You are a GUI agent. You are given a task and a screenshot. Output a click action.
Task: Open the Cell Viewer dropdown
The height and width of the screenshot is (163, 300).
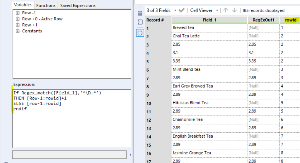217,10
